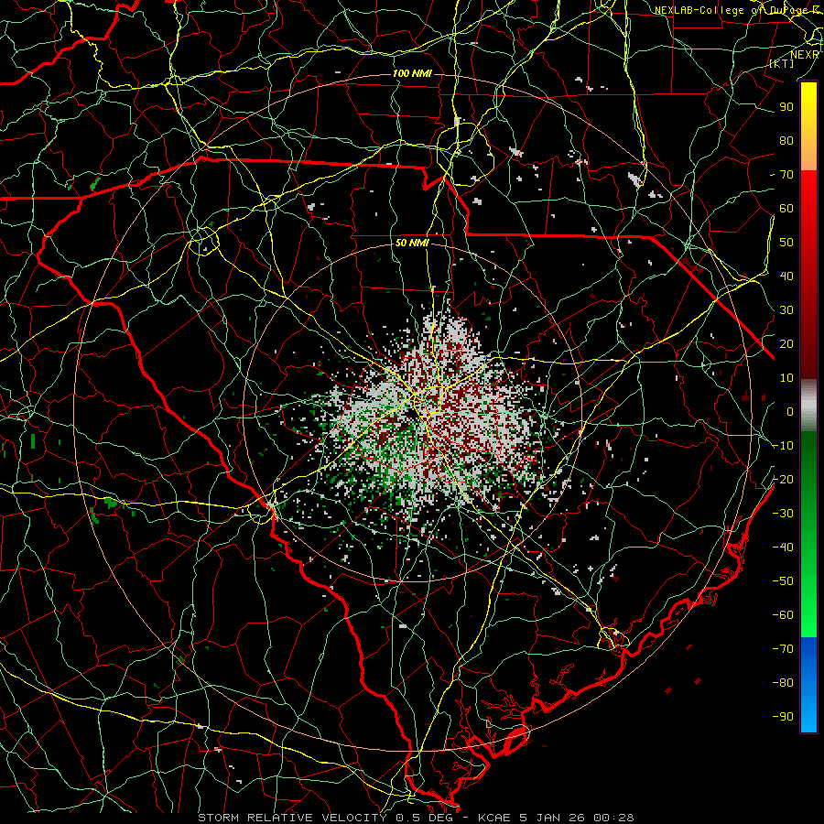Click the "NEXR" label at top right

click(x=805, y=55)
